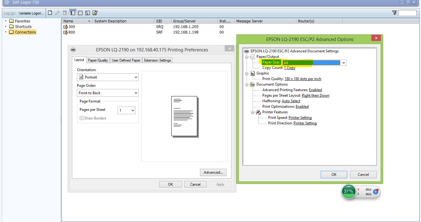
Task: Click the connection icon of entry 800
Action: click(x=65, y=32)
